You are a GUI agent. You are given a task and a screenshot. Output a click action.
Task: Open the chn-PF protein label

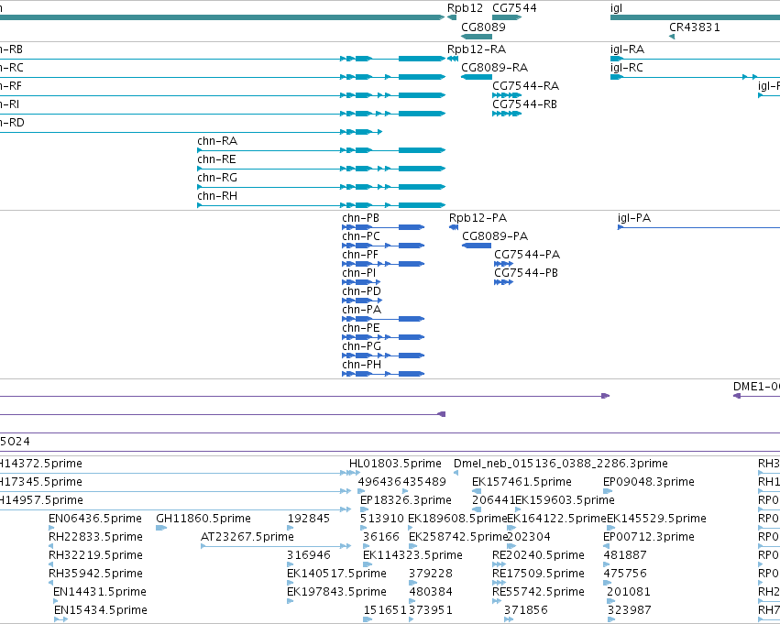tap(360, 255)
